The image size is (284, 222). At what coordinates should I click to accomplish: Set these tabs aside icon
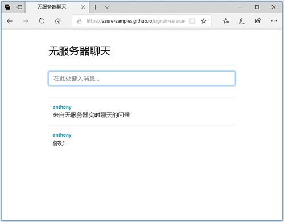[x=19, y=7]
